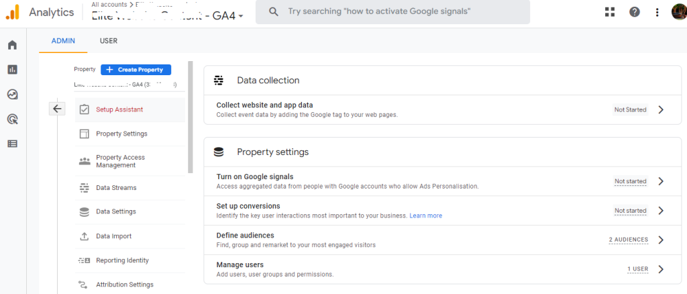Click Manage users title

point(240,264)
